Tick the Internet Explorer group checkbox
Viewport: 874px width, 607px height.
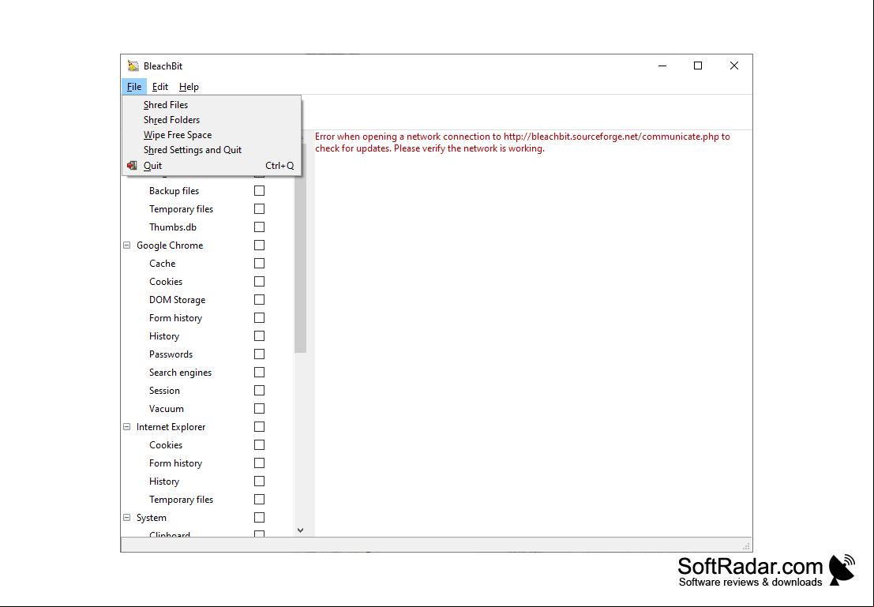pyautogui.click(x=259, y=427)
